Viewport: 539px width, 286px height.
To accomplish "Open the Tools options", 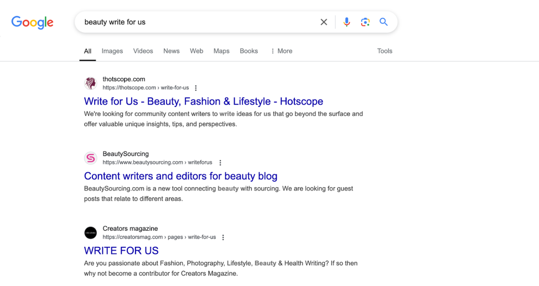I will click(x=385, y=51).
